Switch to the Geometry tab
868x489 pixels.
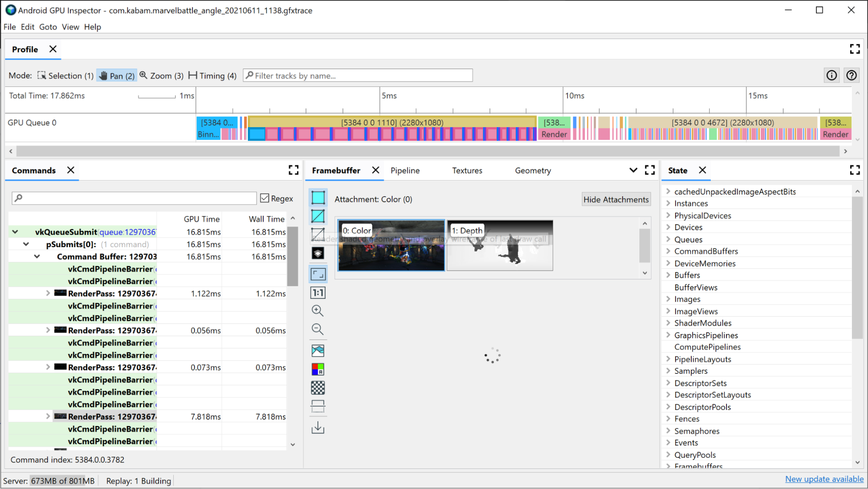click(533, 171)
